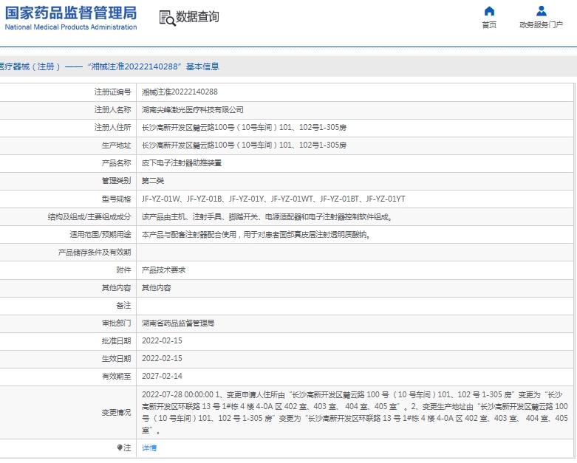Click the 结构及组成 description value
Screen dimensions: 577x463
coord(268,217)
